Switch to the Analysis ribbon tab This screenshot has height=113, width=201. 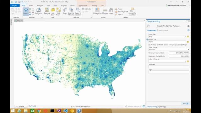(40, 6)
